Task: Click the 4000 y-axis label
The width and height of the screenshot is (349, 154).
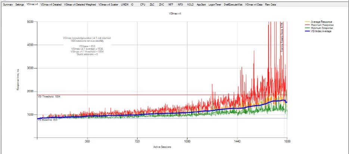Action: (x=31, y=45)
